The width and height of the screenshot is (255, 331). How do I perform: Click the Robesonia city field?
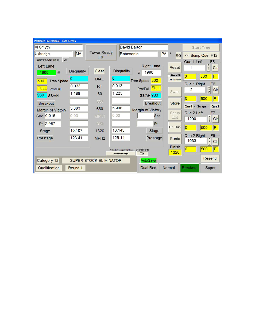139,54
